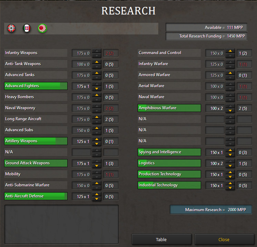
Task: Click the Logistics progress bar
Action: (x=169, y=163)
